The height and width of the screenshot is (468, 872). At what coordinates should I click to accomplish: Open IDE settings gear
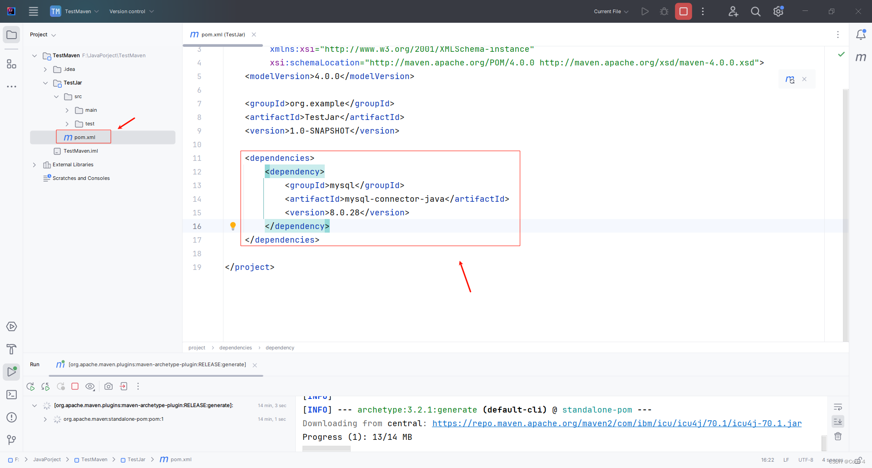[778, 11]
